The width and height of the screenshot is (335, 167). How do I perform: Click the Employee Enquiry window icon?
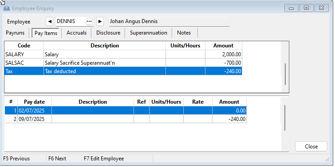[7, 8]
